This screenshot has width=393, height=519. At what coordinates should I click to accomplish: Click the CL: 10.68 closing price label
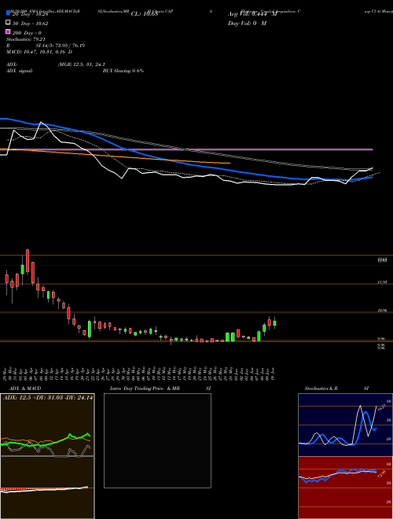point(145,14)
